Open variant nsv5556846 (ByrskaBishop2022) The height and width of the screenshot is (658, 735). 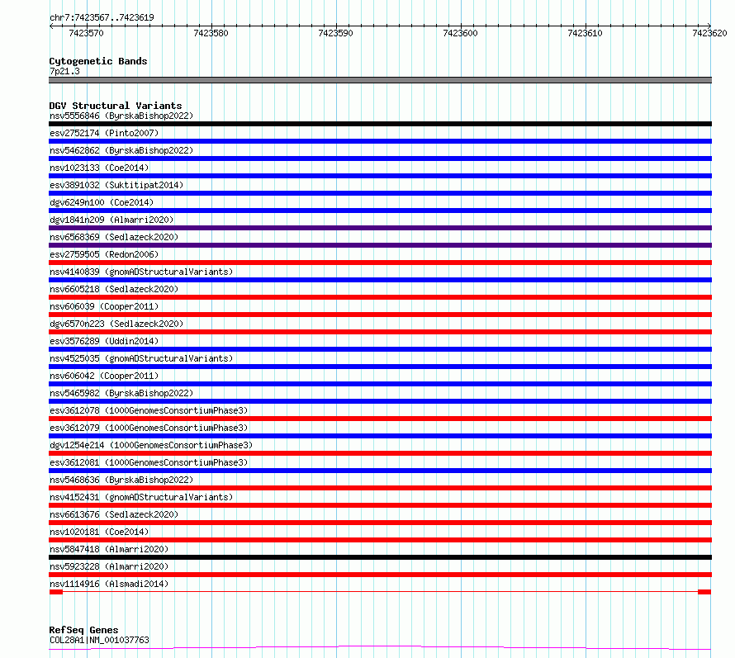(121, 116)
